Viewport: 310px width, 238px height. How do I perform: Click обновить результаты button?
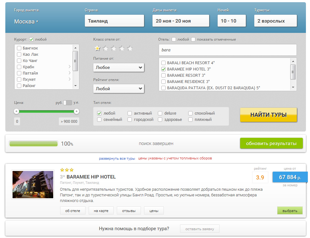(x=271, y=143)
